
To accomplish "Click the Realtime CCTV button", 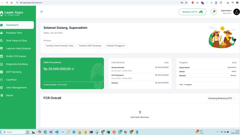I will (x=192, y=12).
